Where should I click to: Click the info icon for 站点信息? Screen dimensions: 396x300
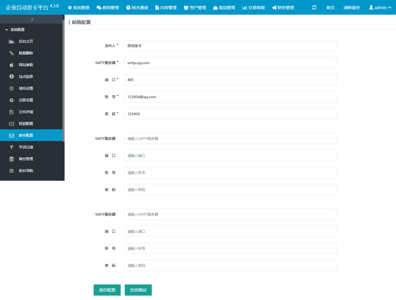(11, 76)
